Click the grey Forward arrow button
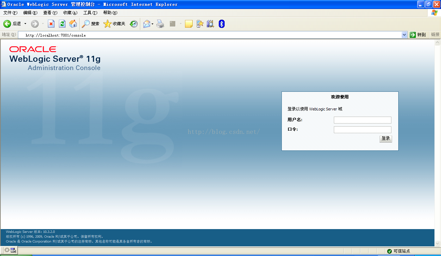Viewport: 441px width, 256px height. 35,24
